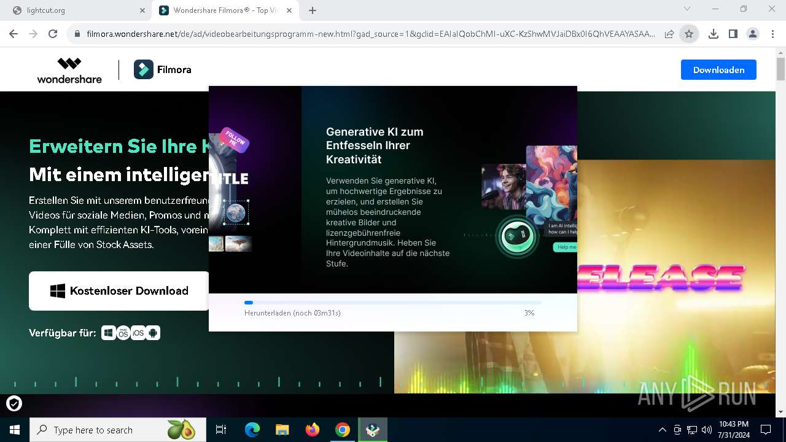Click the shield badge icon at bottom-left
The image size is (786, 442).
pos(14,403)
